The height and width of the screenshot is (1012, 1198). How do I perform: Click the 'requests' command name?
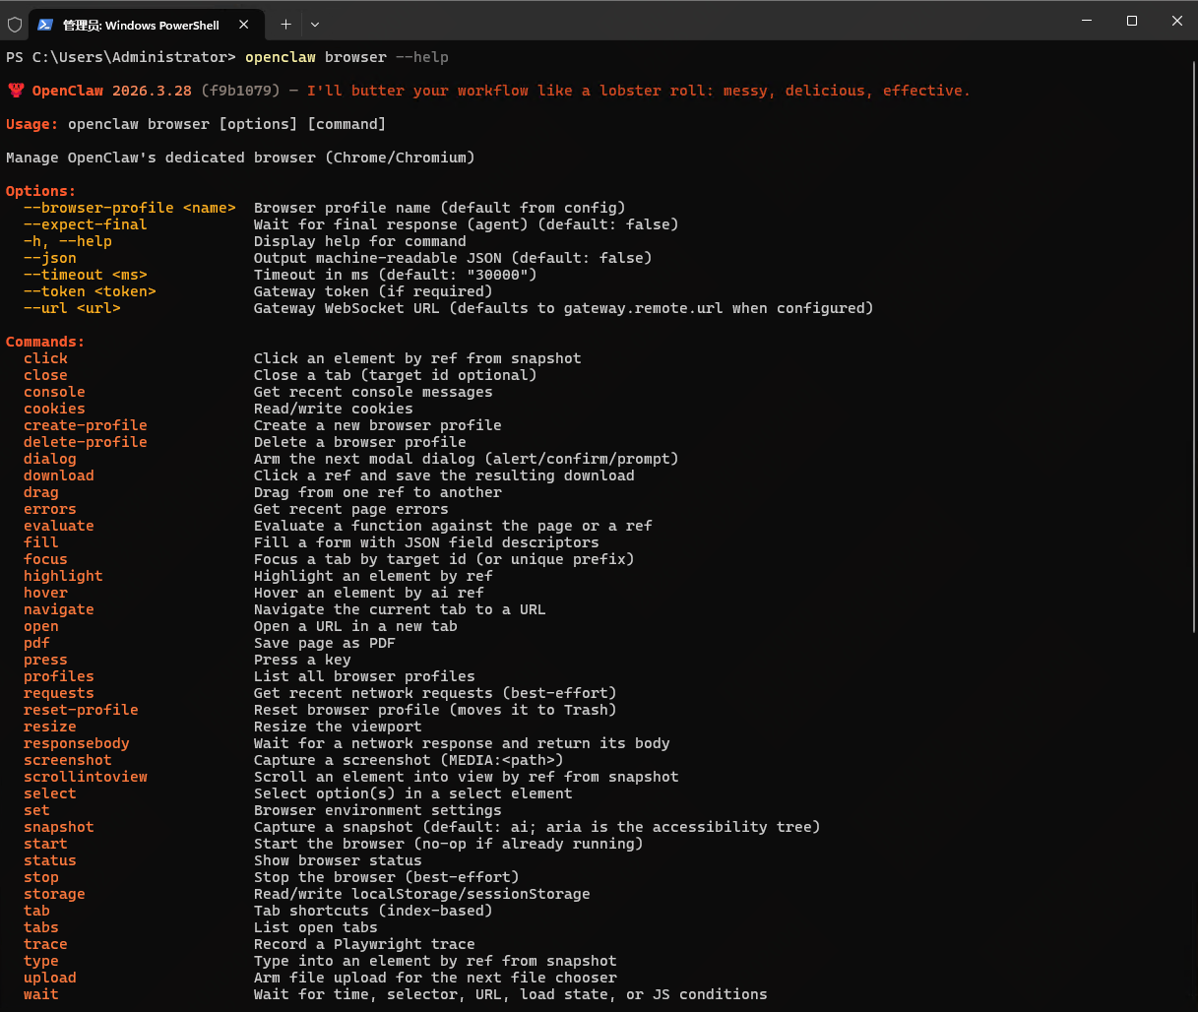[59, 693]
